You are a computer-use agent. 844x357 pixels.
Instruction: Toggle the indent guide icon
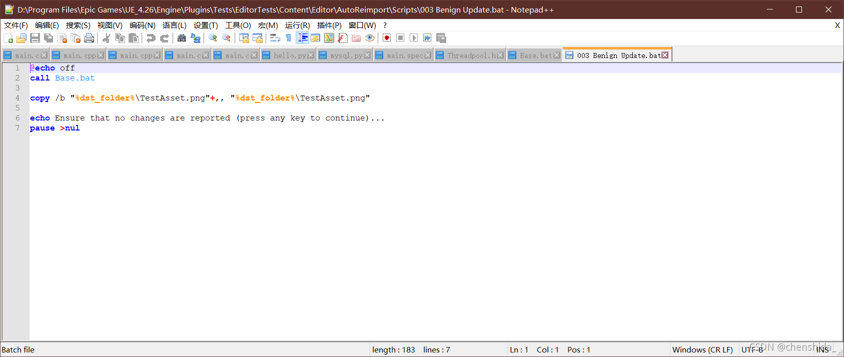pyautogui.click(x=303, y=38)
